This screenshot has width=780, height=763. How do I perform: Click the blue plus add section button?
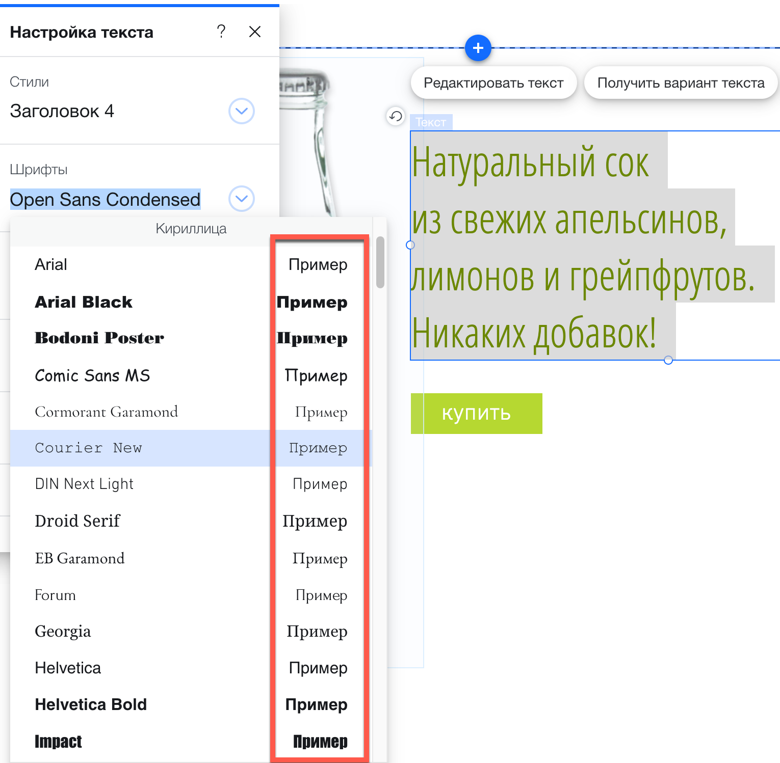click(x=478, y=48)
